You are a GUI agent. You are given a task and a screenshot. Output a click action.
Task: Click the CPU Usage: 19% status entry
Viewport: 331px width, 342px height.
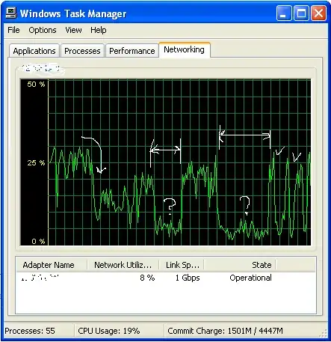click(109, 331)
